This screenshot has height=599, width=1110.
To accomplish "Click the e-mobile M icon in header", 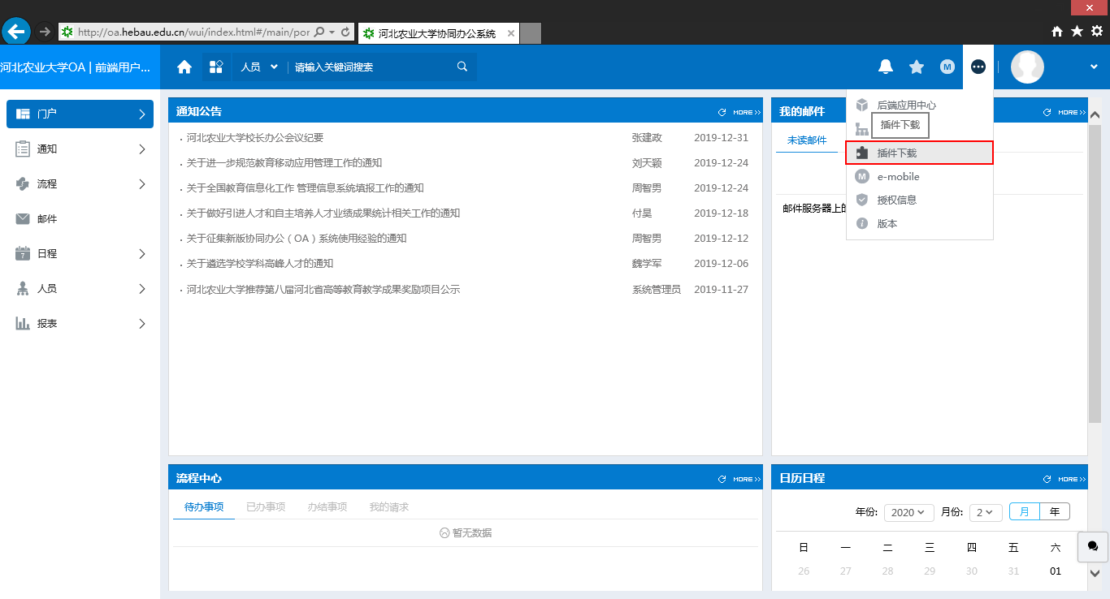I will [947, 67].
